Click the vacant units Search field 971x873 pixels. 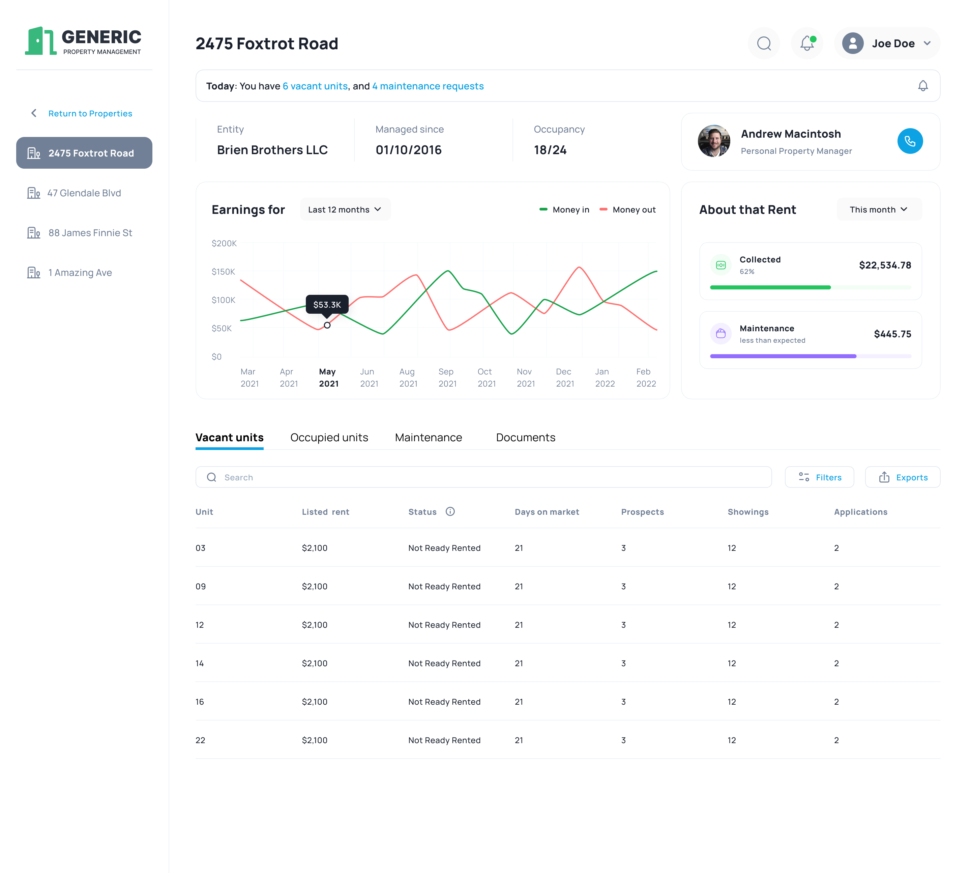coord(483,477)
